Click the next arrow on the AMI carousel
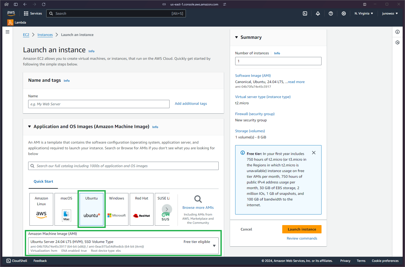Viewport: 405px width, 267px height. pyautogui.click(x=167, y=209)
